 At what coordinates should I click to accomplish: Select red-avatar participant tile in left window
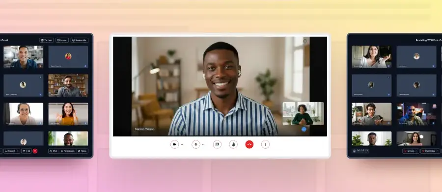coord(68,57)
